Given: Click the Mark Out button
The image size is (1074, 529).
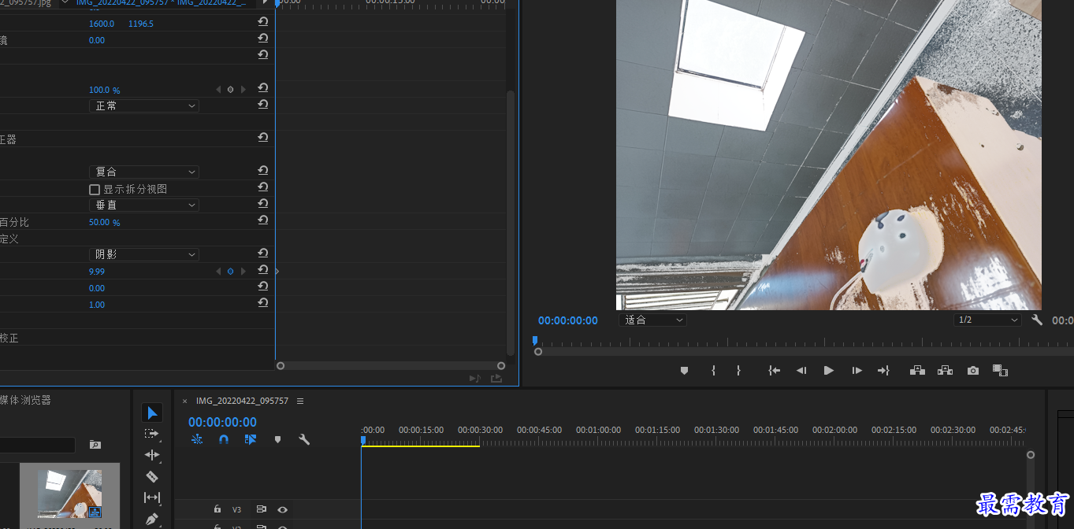Looking at the screenshot, I should (x=738, y=371).
